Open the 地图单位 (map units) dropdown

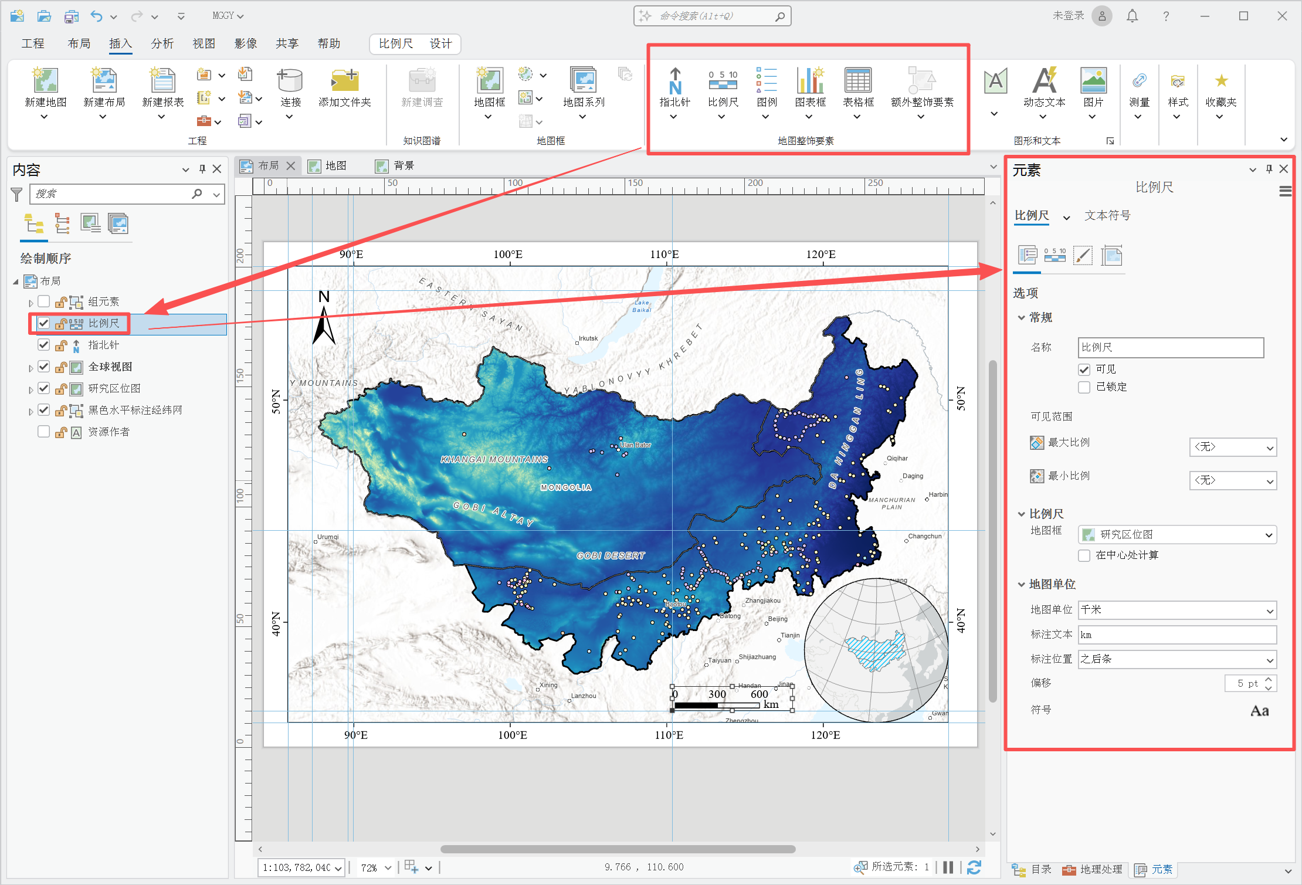coord(1176,610)
